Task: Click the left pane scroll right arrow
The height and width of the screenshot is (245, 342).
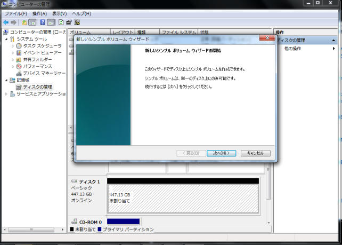Action: coord(63,230)
